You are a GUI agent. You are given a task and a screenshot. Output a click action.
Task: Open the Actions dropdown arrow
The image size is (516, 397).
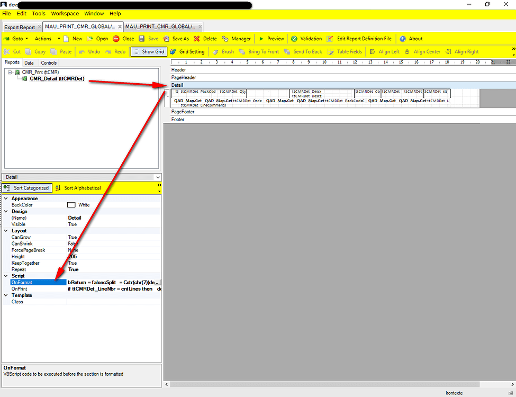point(59,39)
